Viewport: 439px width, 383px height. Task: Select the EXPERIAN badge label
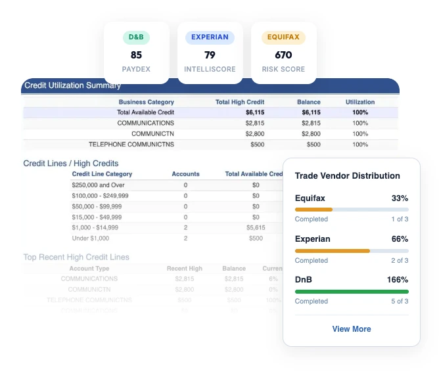click(x=210, y=37)
